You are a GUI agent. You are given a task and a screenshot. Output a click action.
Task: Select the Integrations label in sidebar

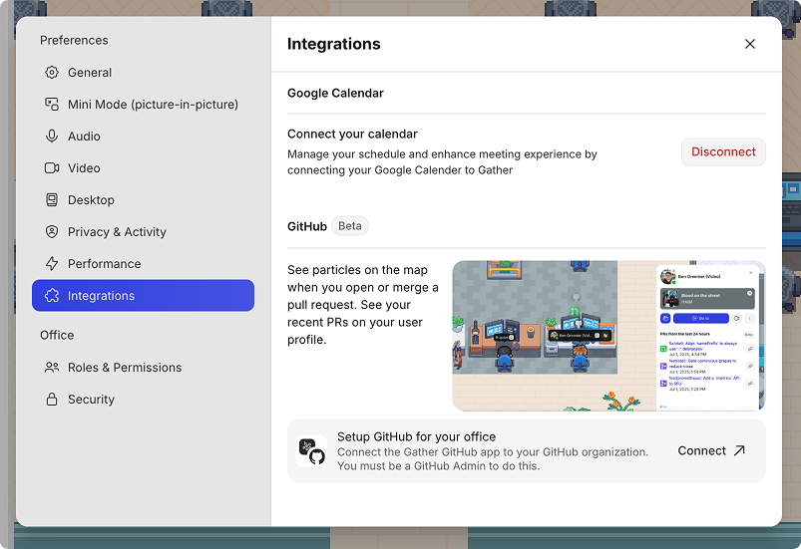(x=101, y=296)
